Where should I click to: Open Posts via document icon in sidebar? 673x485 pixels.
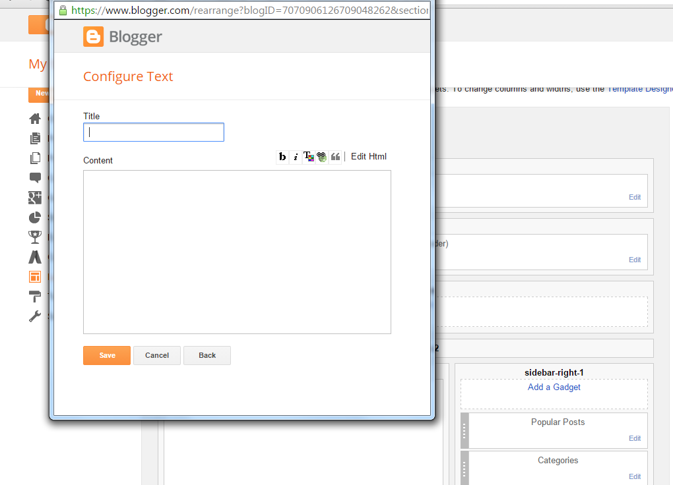35,138
